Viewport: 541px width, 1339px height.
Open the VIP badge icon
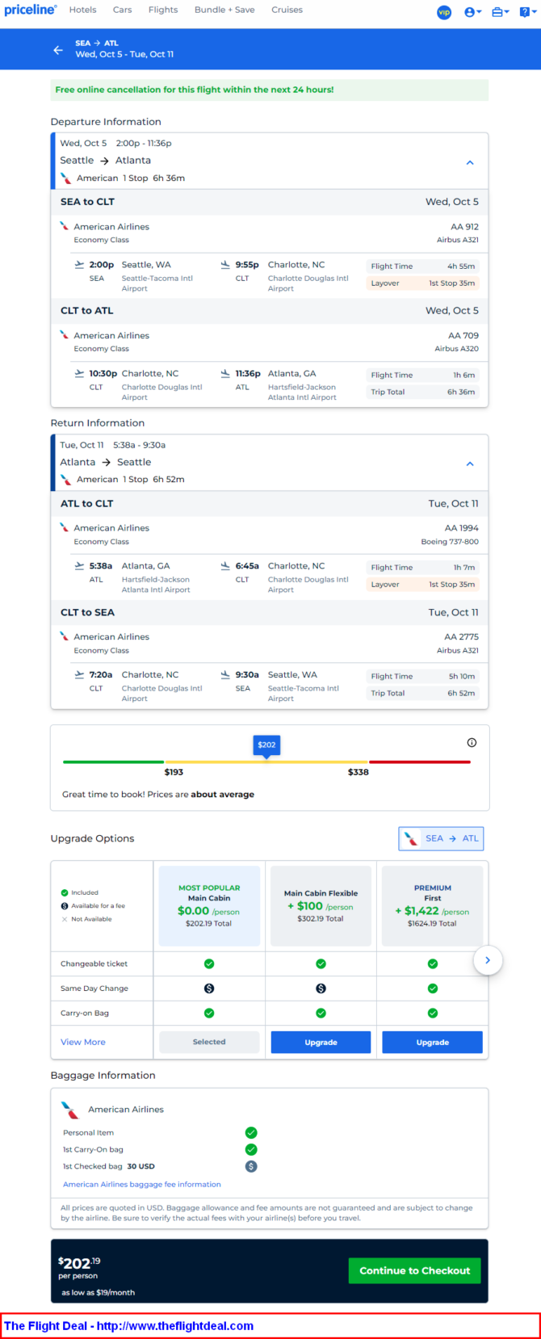(444, 12)
